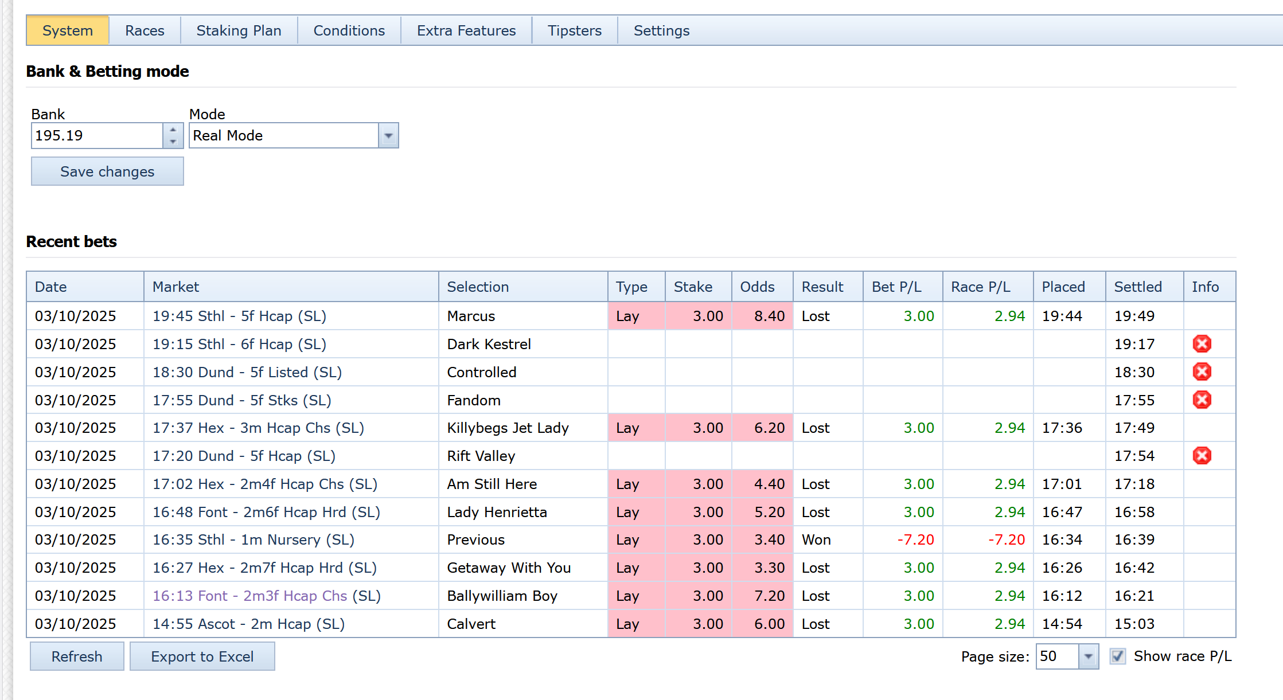Click red error icon for Fandom row
This screenshot has height=700, width=1283.
[1202, 400]
